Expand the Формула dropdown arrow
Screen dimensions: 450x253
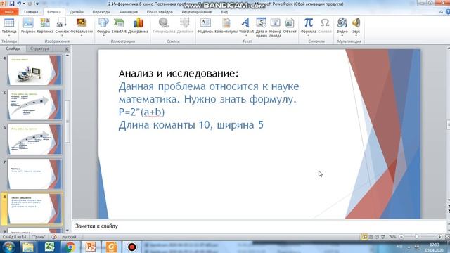pos(309,36)
